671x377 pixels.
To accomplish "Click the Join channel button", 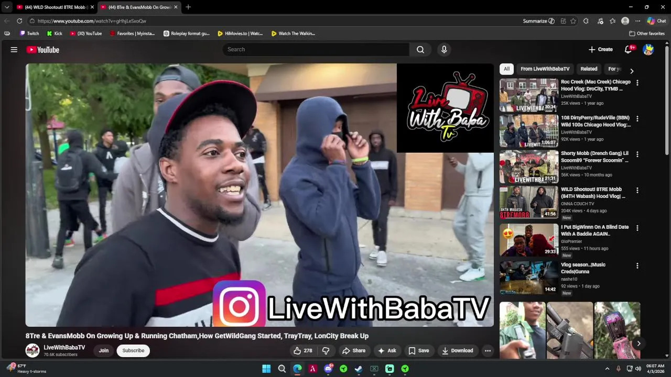I will coord(104,351).
